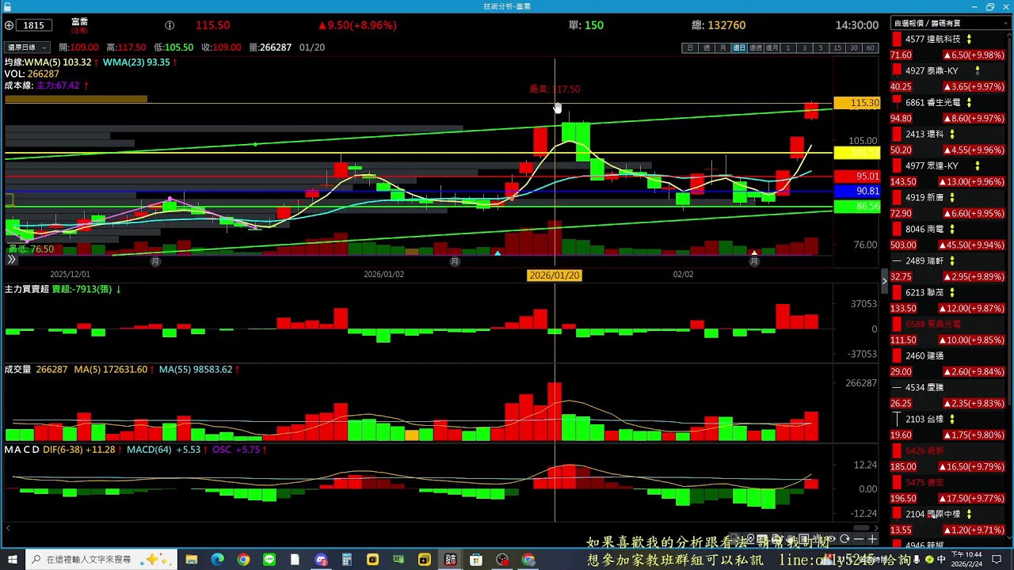Zoom in chart with the plus icon
Screen dimensions: 1014x570
[x=872, y=539]
